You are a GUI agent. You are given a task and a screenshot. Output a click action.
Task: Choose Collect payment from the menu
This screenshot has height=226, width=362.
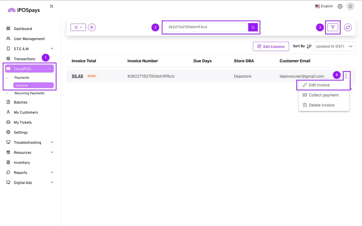click(x=323, y=95)
